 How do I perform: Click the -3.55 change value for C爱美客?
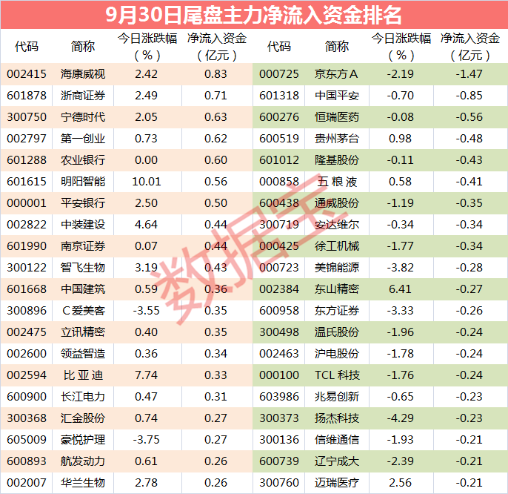(x=147, y=311)
